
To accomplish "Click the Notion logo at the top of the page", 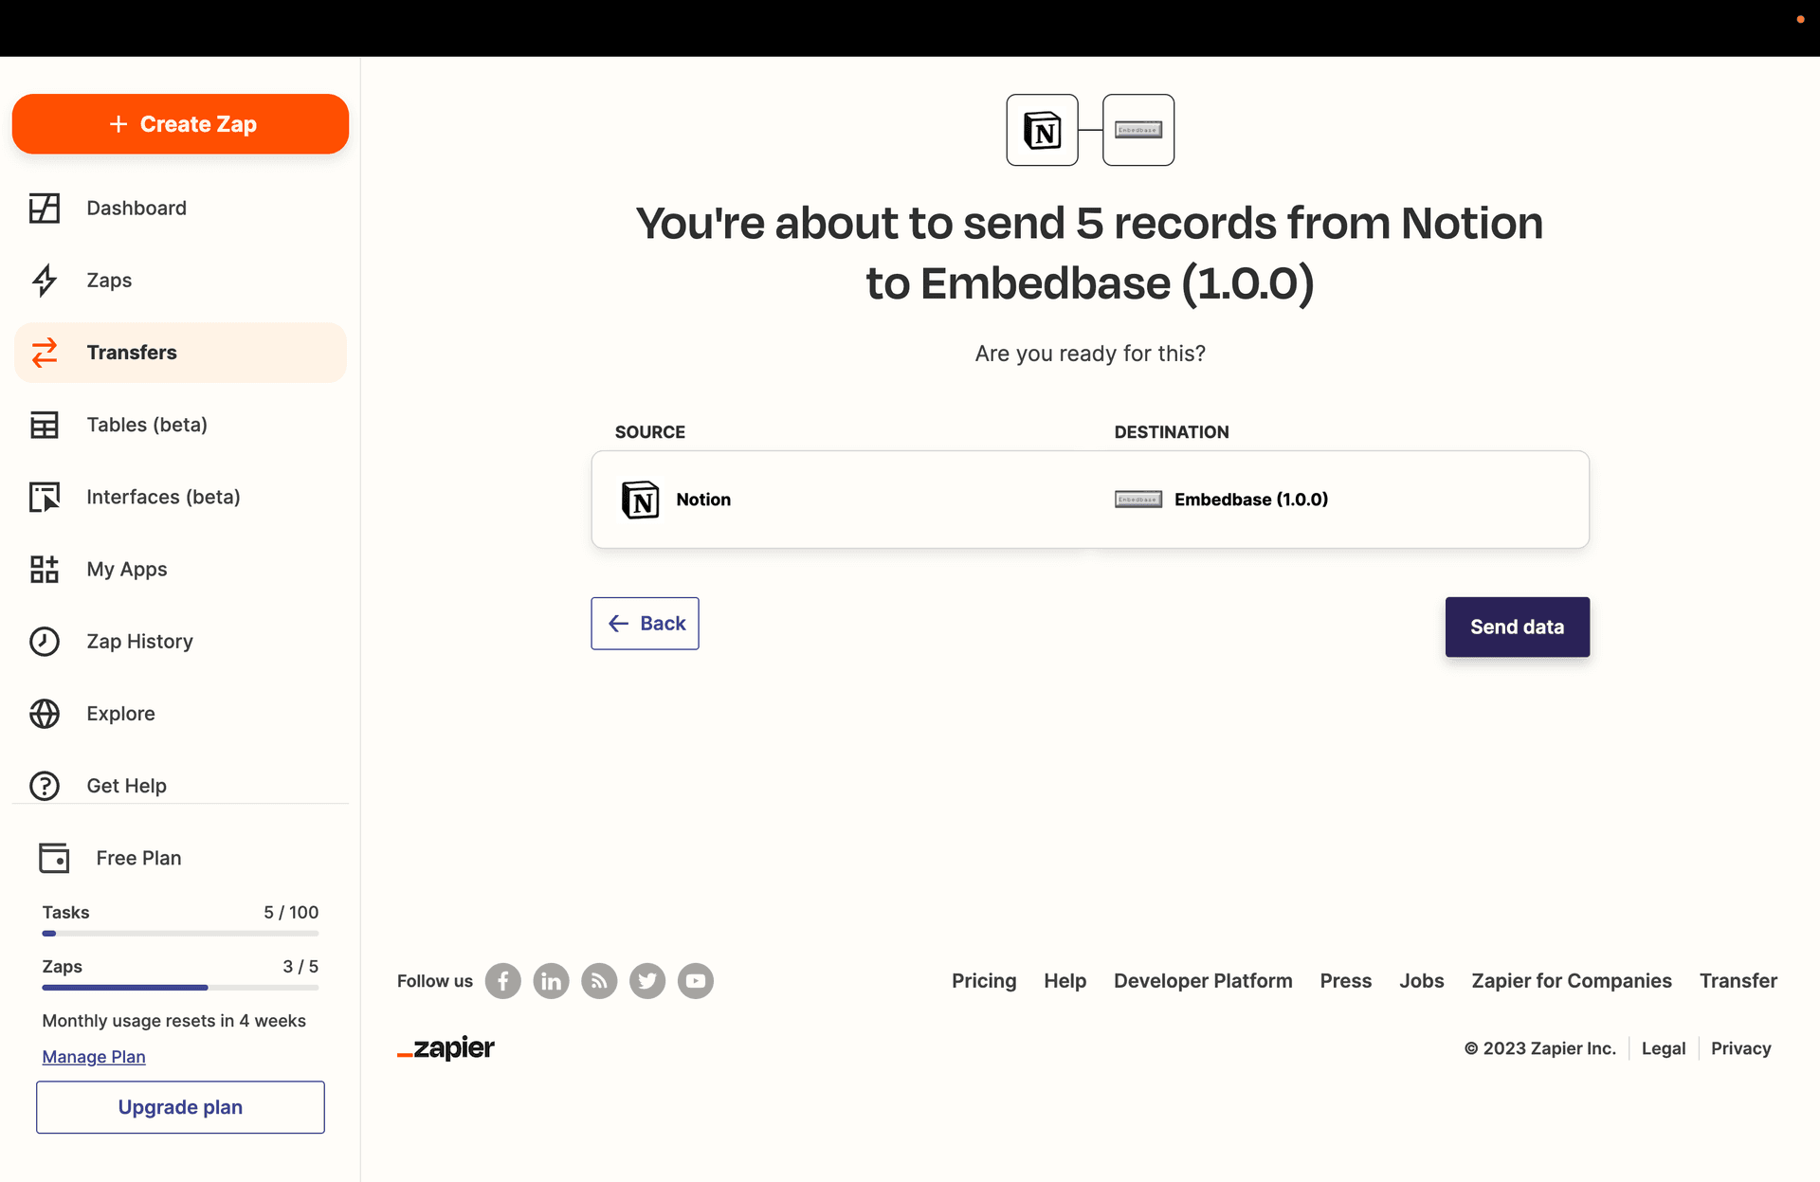I will [1042, 130].
